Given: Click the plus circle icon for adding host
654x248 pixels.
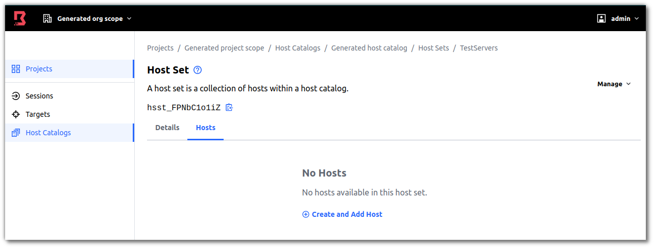Looking at the screenshot, I should pyautogui.click(x=306, y=214).
